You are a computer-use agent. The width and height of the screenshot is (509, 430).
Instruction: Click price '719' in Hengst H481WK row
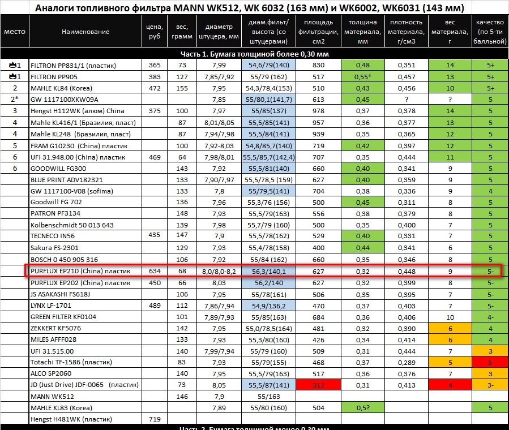[155, 419]
